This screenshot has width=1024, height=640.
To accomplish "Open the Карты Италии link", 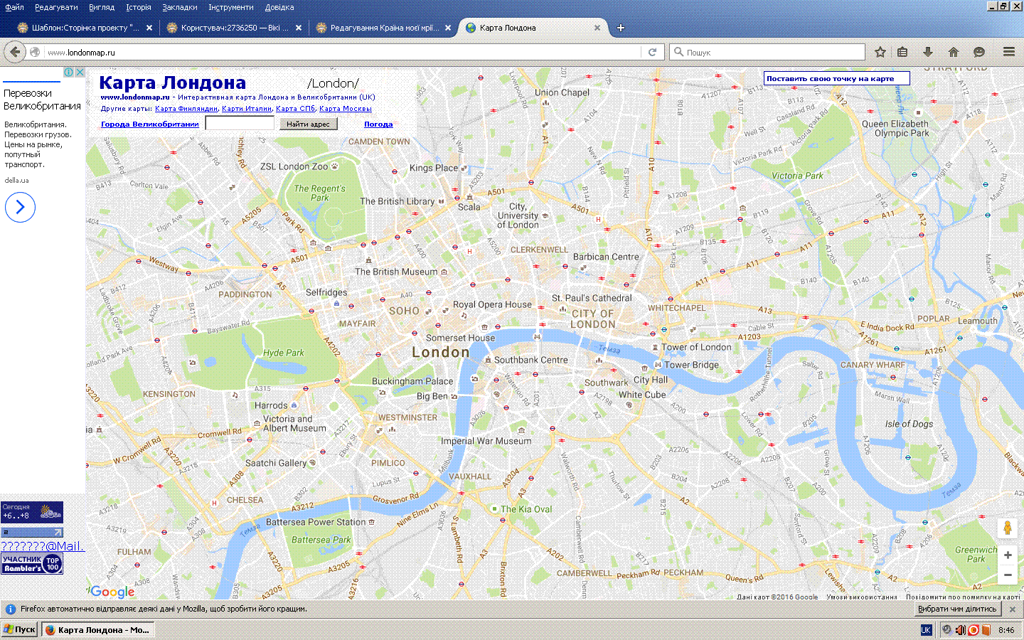I will [x=247, y=109].
